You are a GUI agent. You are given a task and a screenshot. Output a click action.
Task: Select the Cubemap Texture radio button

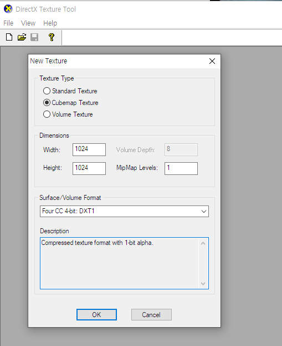point(47,103)
